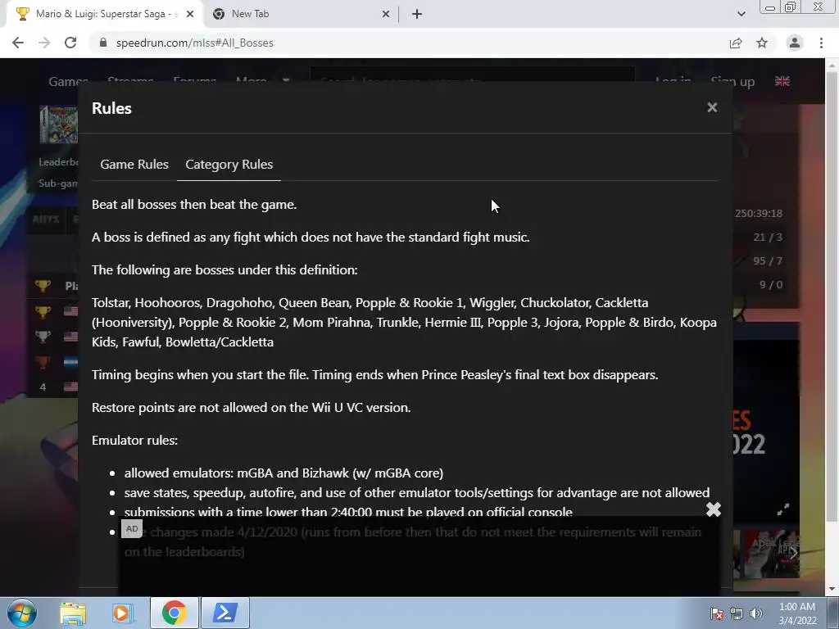Click the padlock site info icon
Viewport: 839px width, 629px height.
tap(103, 43)
